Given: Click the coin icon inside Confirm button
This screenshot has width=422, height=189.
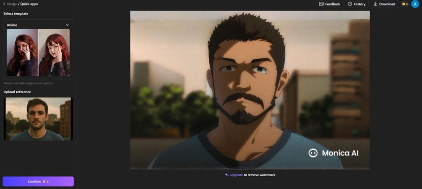Looking at the screenshot, I should pyautogui.click(x=43, y=182).
